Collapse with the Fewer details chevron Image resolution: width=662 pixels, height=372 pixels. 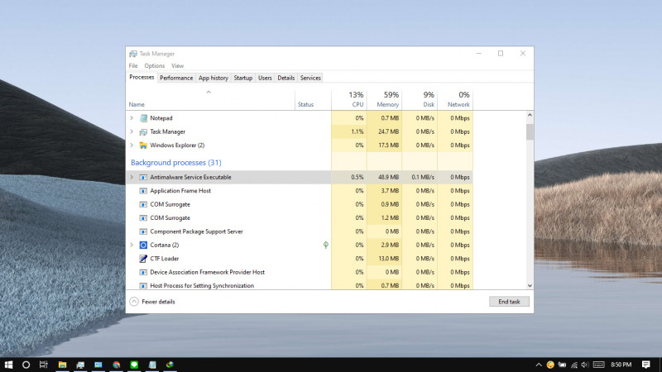point(134,302)
